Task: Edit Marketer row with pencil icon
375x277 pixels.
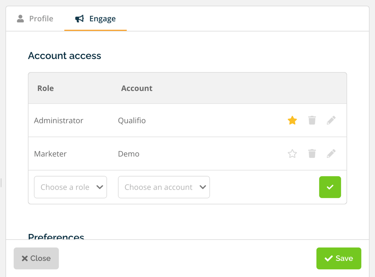Action: click(x=331, y=153)
